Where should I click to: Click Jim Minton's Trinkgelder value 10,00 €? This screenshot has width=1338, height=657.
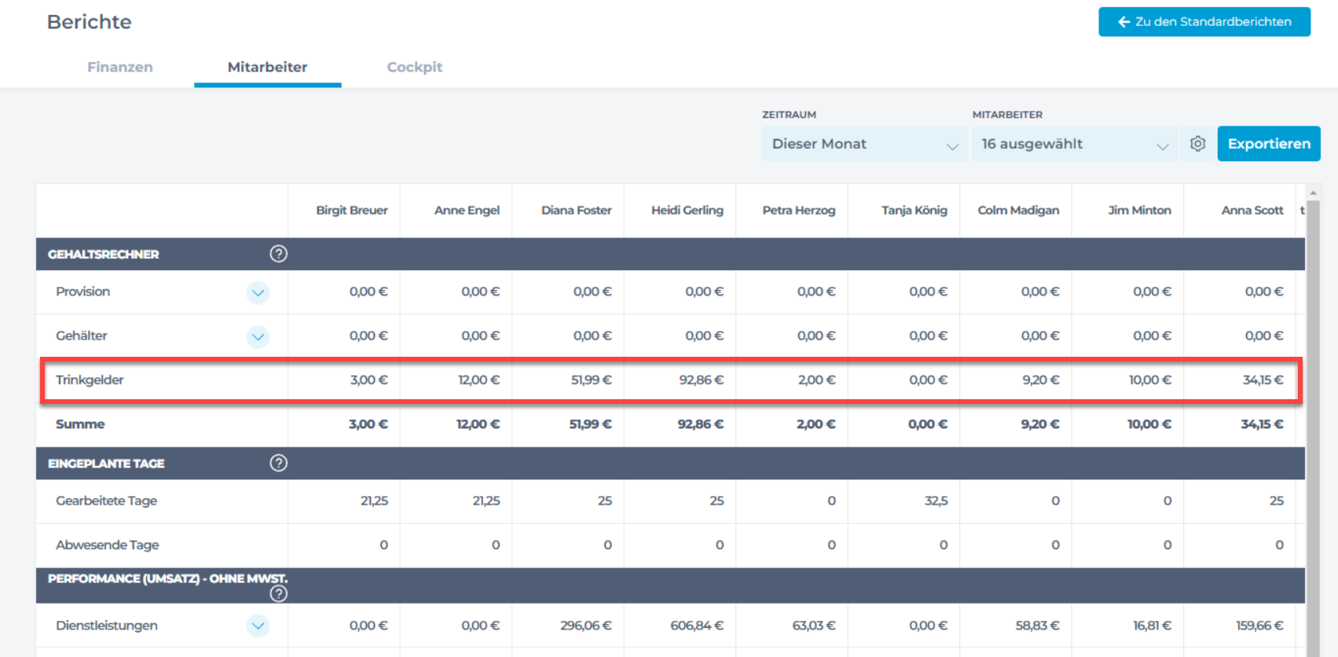[x=1149, y=380]
